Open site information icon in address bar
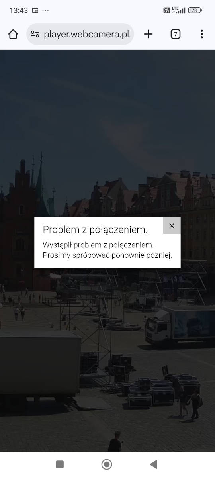Image resolution: width=215 pixels, height=478 pixels. (x=35, y=34)
